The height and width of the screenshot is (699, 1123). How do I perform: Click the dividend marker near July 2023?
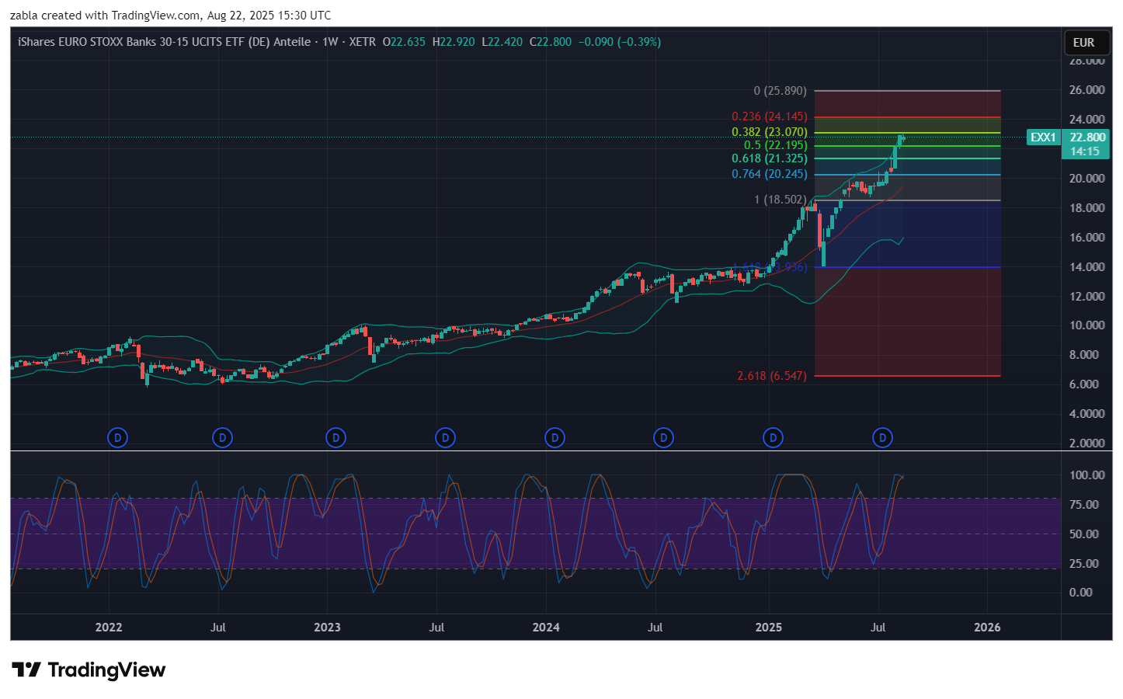(445, 438)
